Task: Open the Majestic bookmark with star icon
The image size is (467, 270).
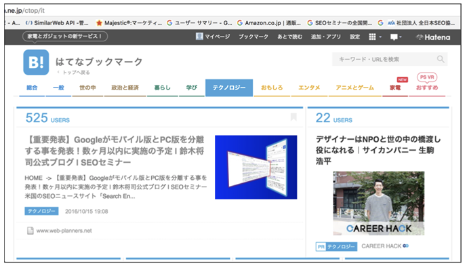Action: [129, 23]
